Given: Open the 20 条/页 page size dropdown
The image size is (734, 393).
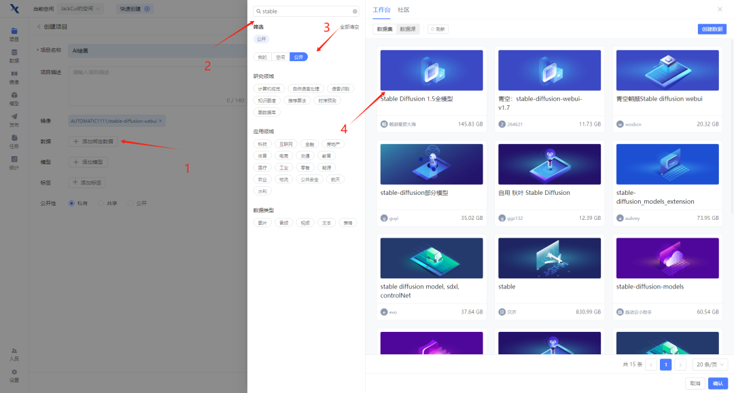Looking at the screenshot, I should [x=710, y=364].
